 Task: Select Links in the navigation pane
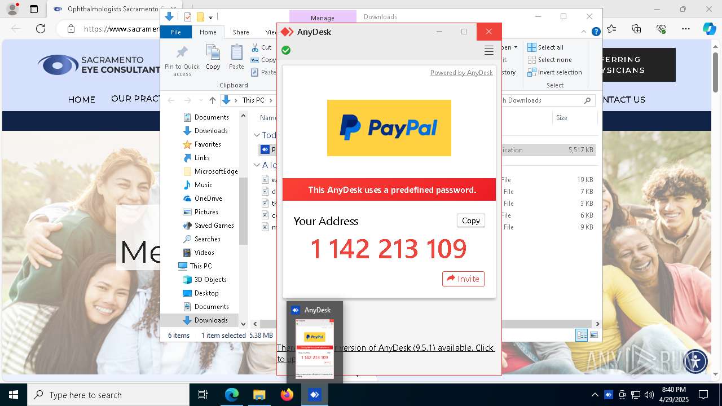pos(202,158)
